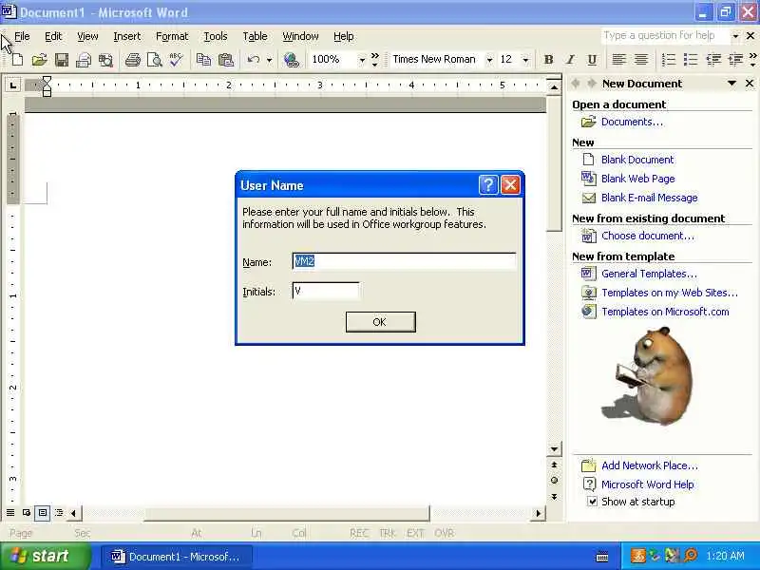Viewport: 760px width, 570px height.
Task: Expand the standard toolbar options chevron
Action: click(375, 60)
